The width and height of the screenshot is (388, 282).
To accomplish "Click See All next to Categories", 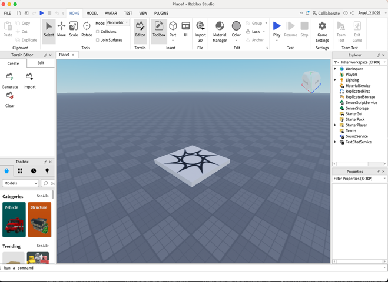I will point(42,196).
